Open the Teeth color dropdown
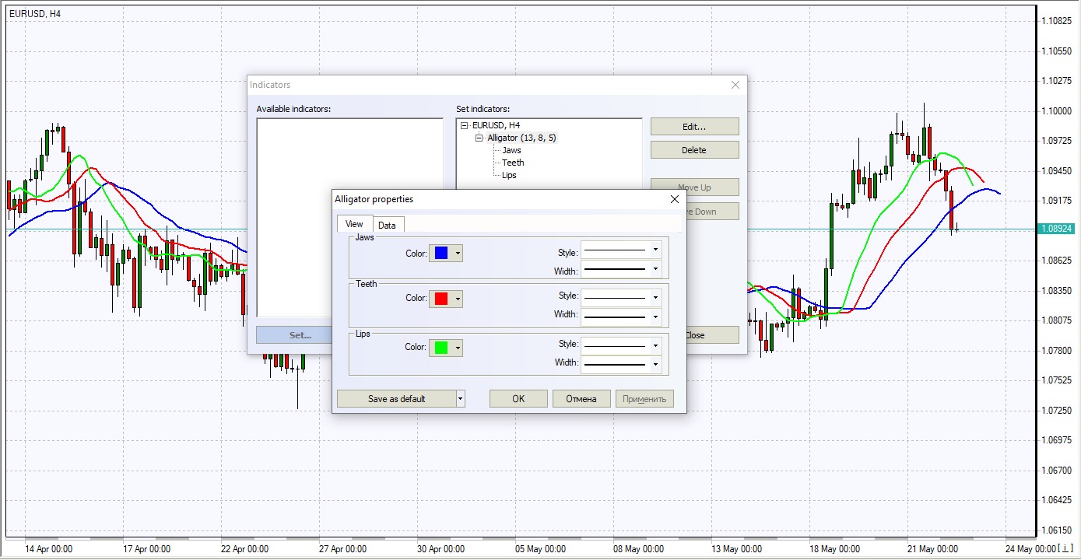This screenshot has width=1081, height=560. click(x=446, y=298)
